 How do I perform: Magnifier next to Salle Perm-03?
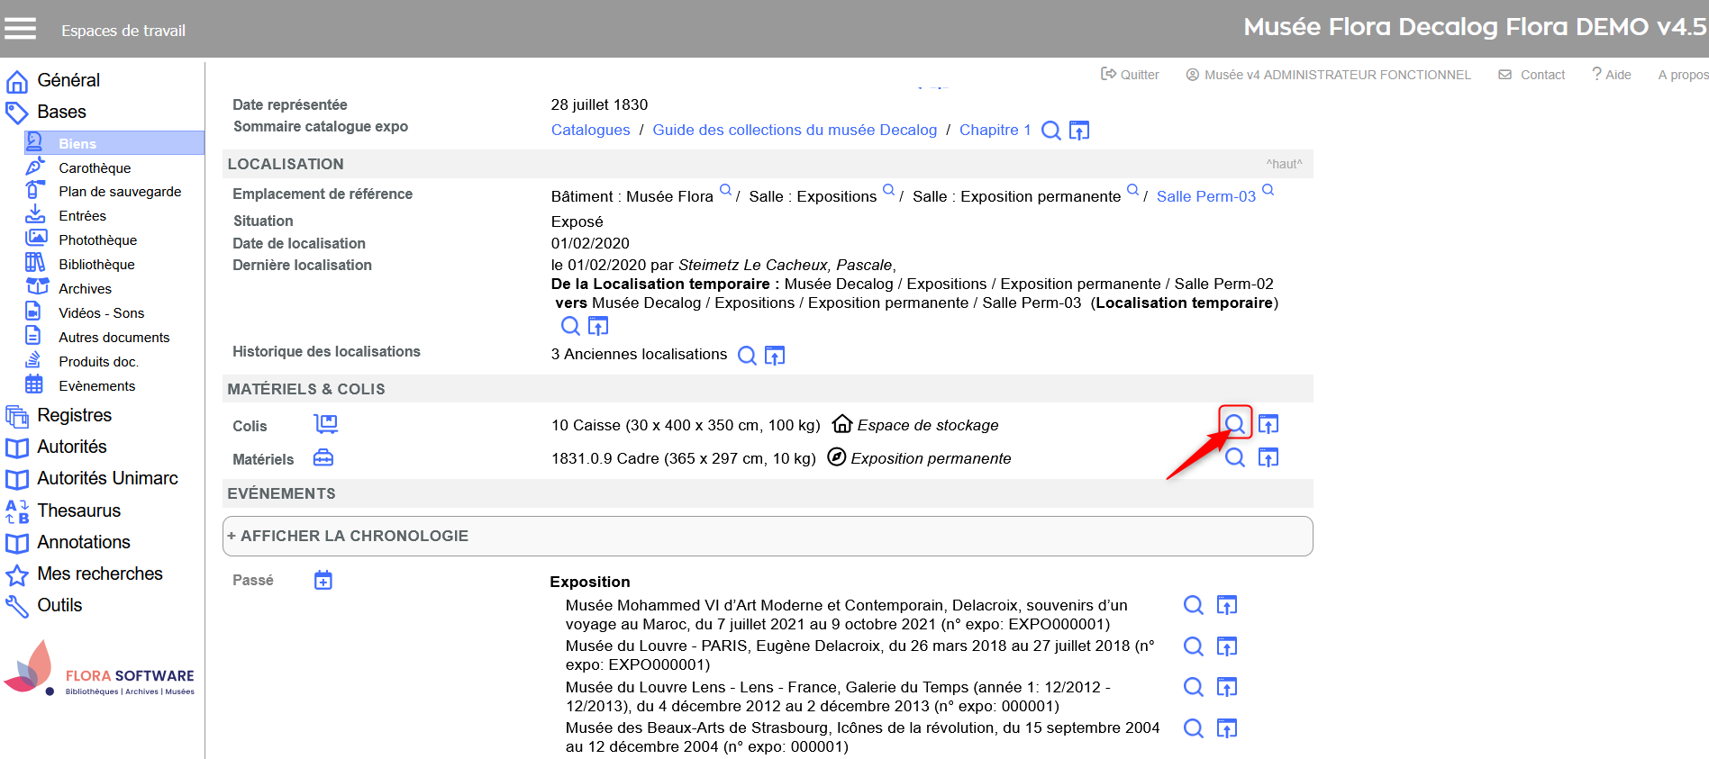(x=1268, y=190)
